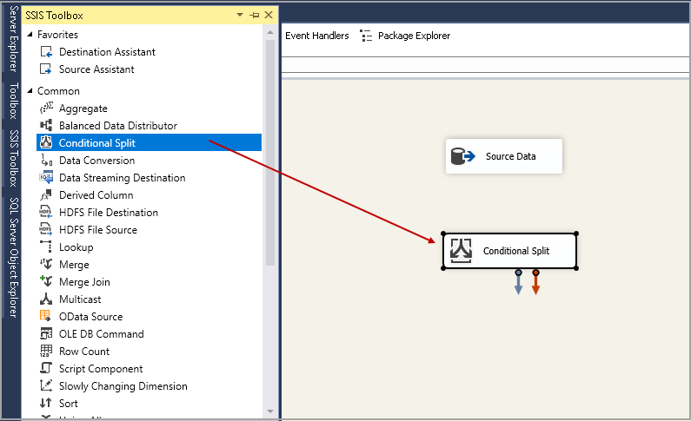Open the SSIS Toolbox side tab

point(14,158)
